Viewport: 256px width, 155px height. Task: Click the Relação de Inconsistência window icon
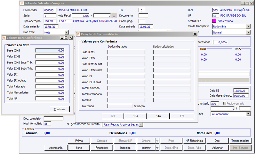[78, 34]
